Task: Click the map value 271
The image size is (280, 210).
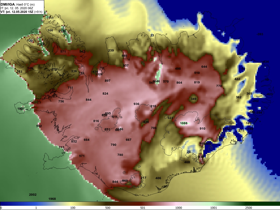Action: coord(241,130)
